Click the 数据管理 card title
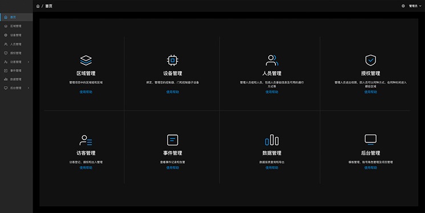This screenshot has height=213, width=425. 272,153
